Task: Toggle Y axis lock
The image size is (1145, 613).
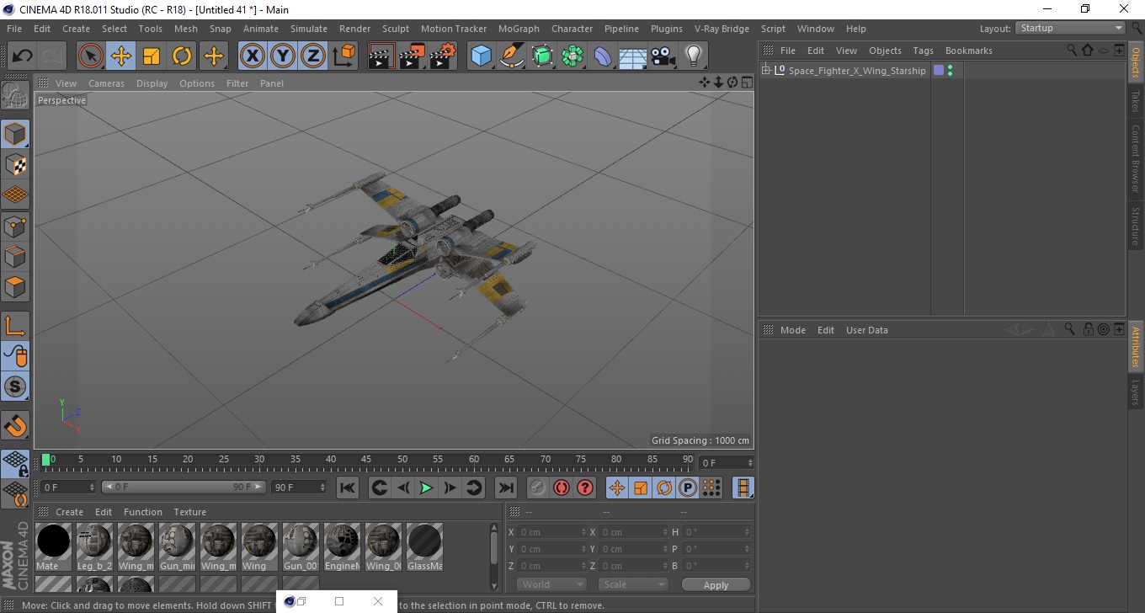Action: pyautogui.click(x=282, y=56)
